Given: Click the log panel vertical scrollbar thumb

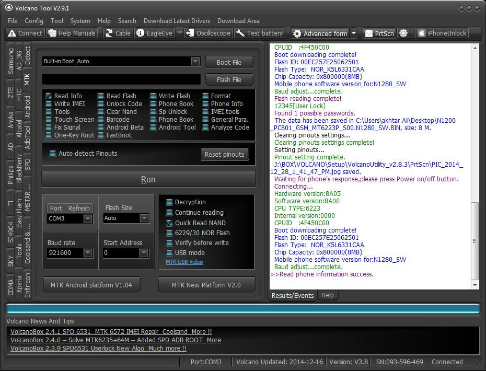Looking at the screenshot, I should click(x=475, y=240).
